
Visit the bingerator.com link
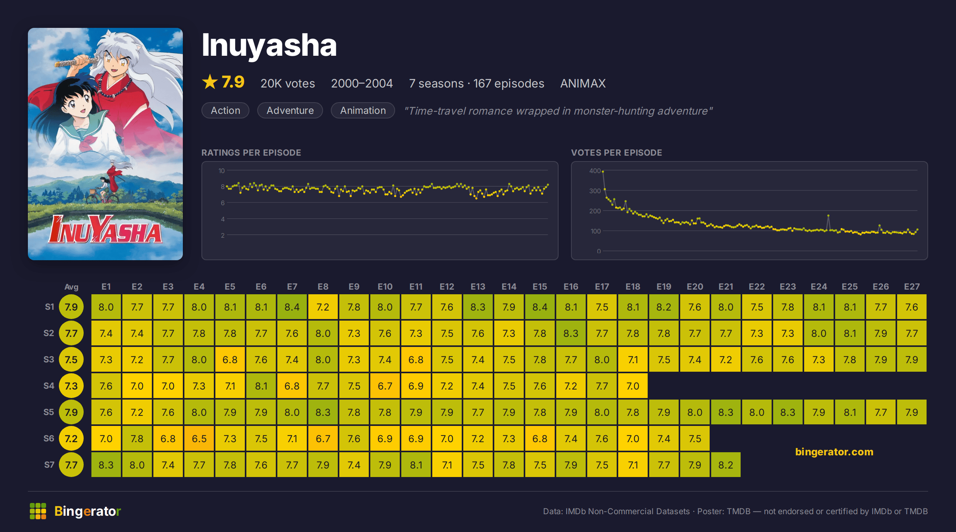pyautogui.click(x=834, y=452)
